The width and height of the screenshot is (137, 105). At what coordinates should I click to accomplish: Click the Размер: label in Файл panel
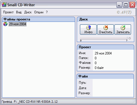84,93
